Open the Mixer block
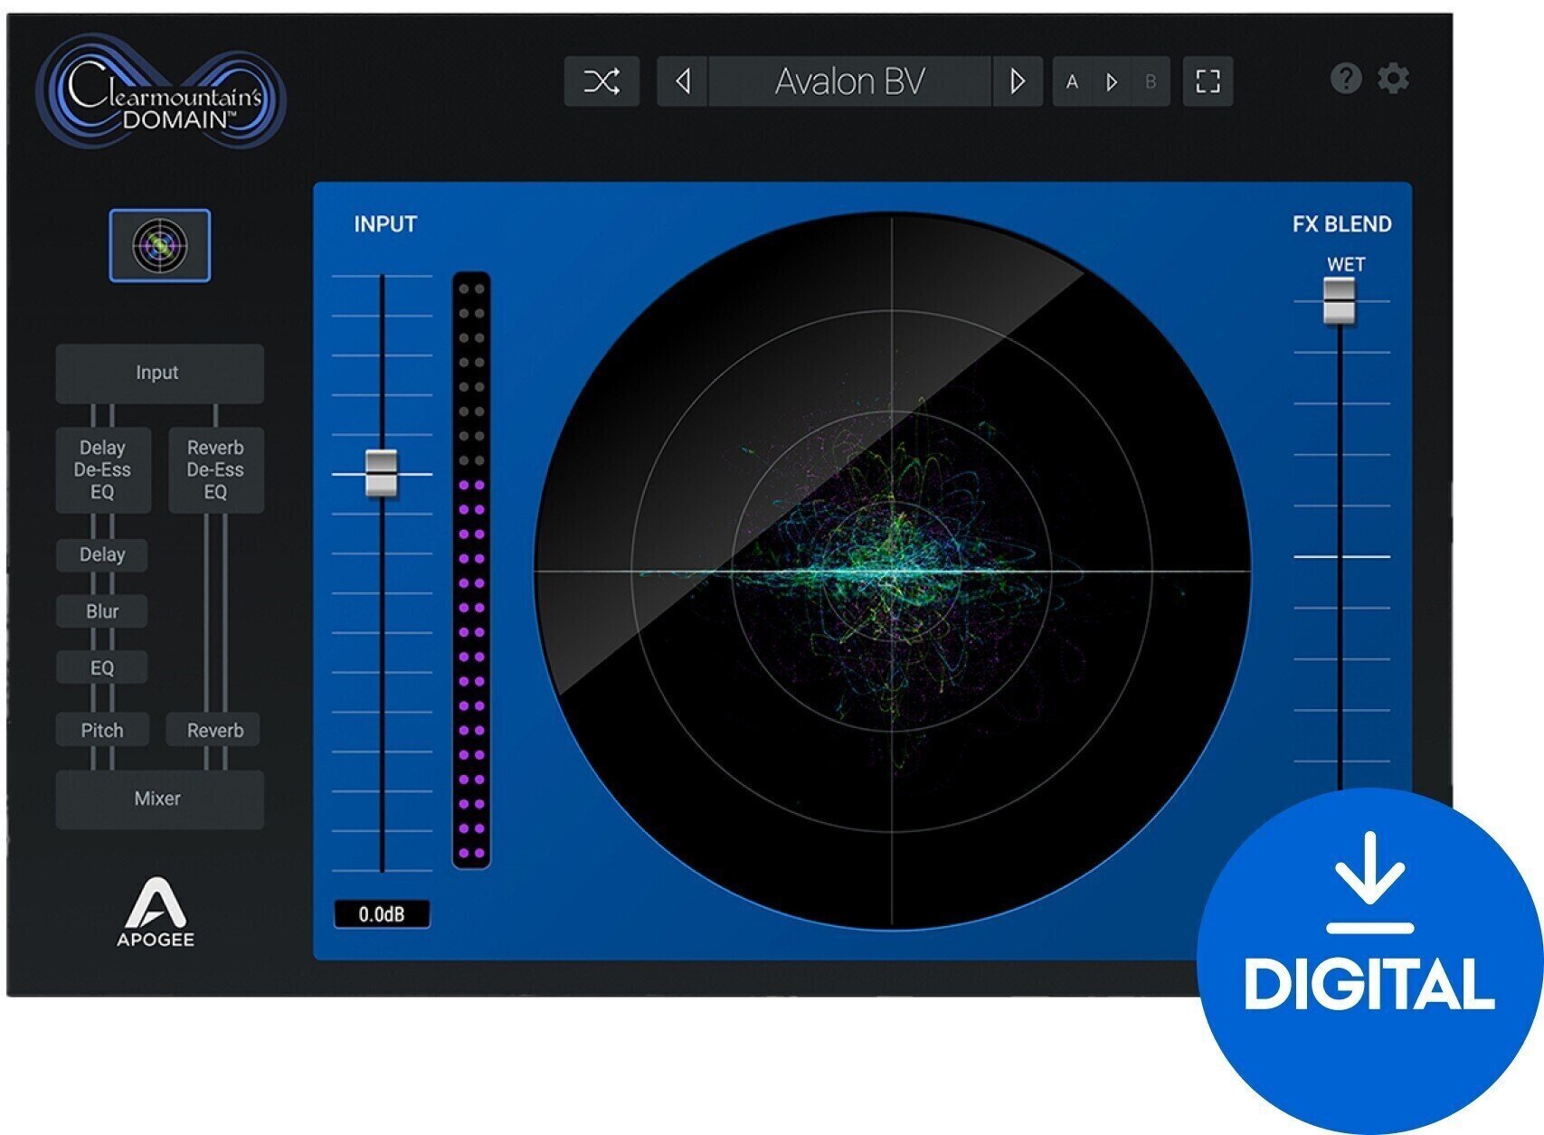Screen dimensions: 1544x1135 coord(158,799)
